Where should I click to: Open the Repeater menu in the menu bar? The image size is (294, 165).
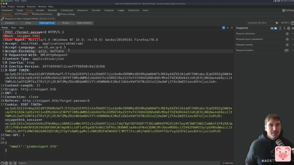pos(31,7)
